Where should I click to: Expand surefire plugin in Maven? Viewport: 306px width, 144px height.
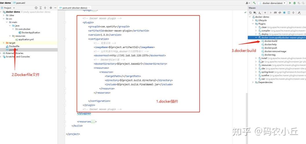pos(256,75)
